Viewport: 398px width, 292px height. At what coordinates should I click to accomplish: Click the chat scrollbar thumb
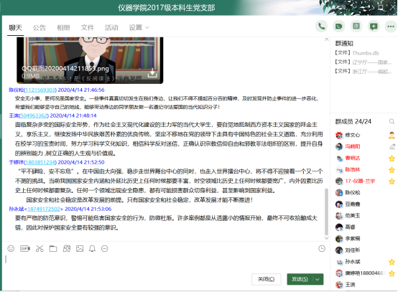click(326, 212)
